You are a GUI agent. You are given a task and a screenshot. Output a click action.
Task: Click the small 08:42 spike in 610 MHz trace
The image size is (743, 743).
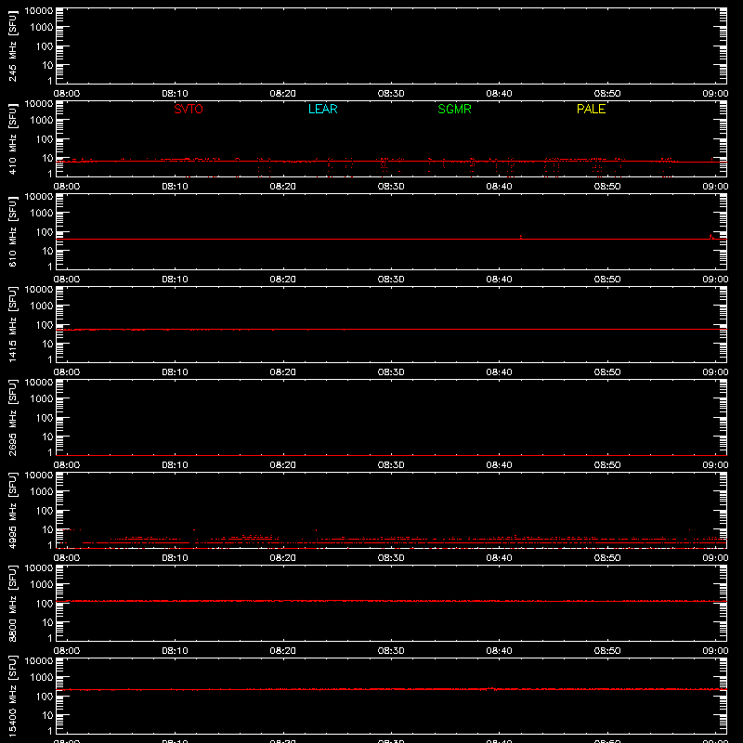click(521, 237)
